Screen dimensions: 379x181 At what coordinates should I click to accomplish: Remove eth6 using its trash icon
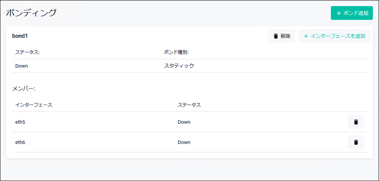click(x=356, y=142)
